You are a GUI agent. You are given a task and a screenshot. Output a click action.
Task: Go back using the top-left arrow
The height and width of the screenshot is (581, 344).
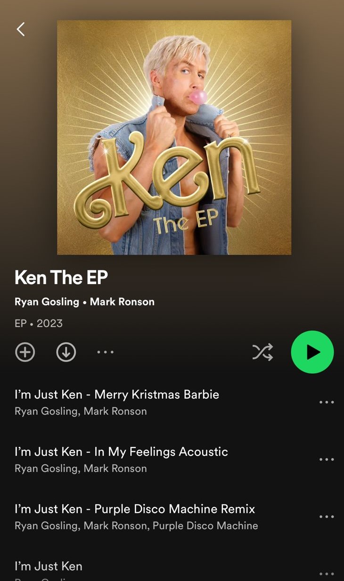(x=21, y=29)
